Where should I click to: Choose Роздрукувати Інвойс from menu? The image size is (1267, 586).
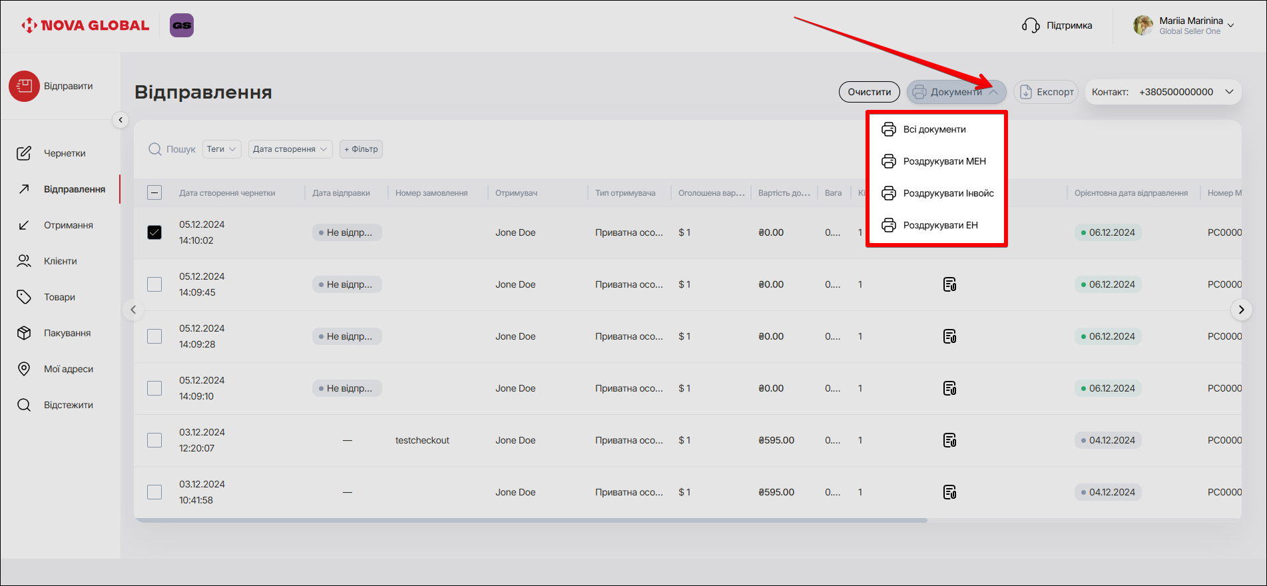coord(947,193)
